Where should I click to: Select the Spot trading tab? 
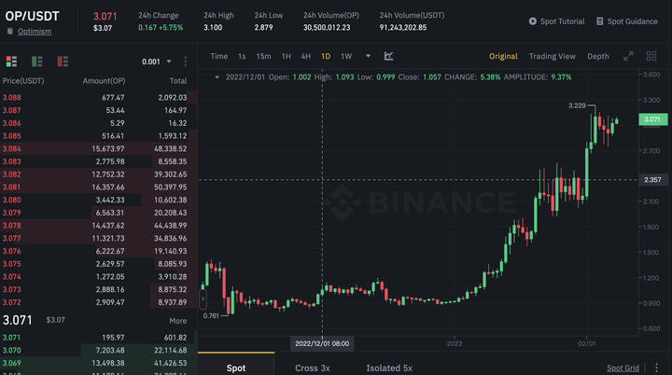pos(236,368)
